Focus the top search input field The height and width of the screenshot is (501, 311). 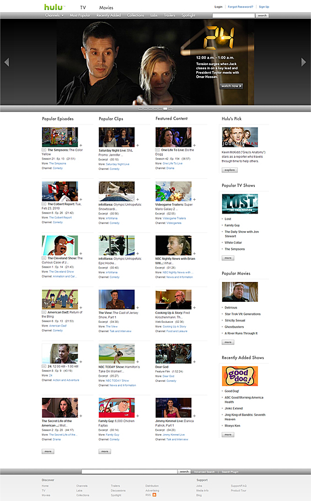[234, 15]
